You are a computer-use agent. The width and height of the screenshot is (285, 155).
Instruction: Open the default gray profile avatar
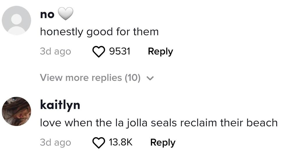pyautogui.click(x=17, y=21)
